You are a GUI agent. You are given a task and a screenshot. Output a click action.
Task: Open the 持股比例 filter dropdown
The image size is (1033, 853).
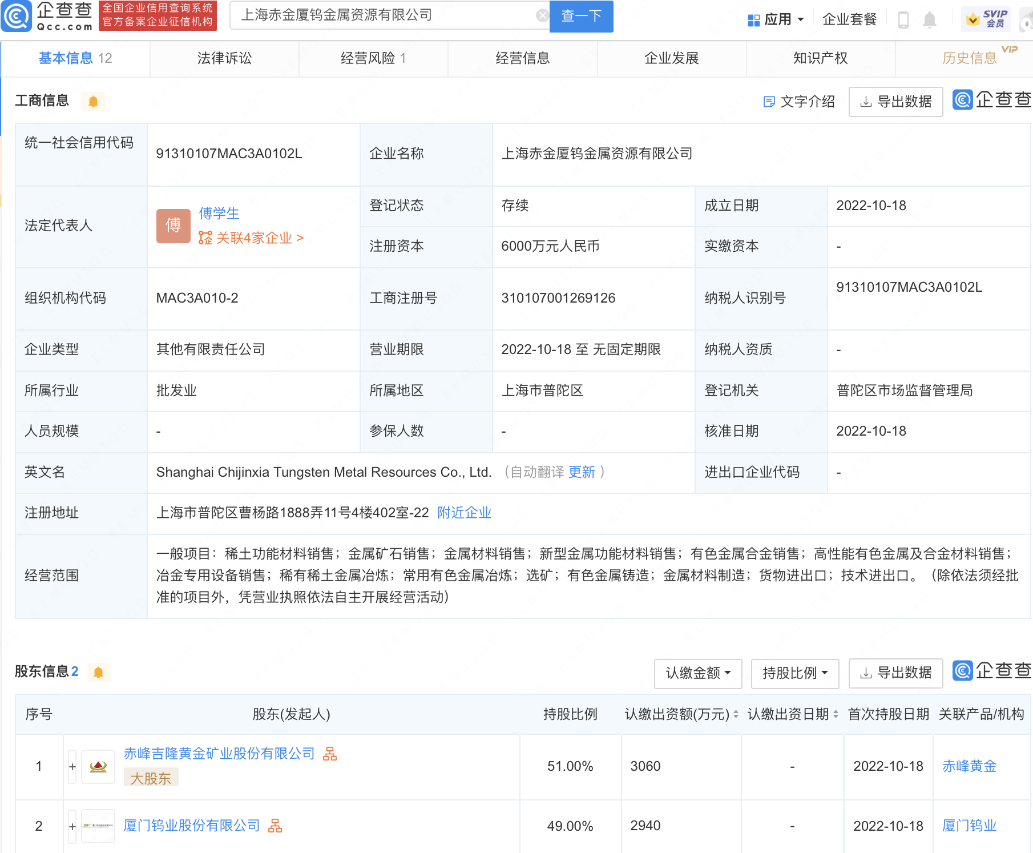pos(795,673)
